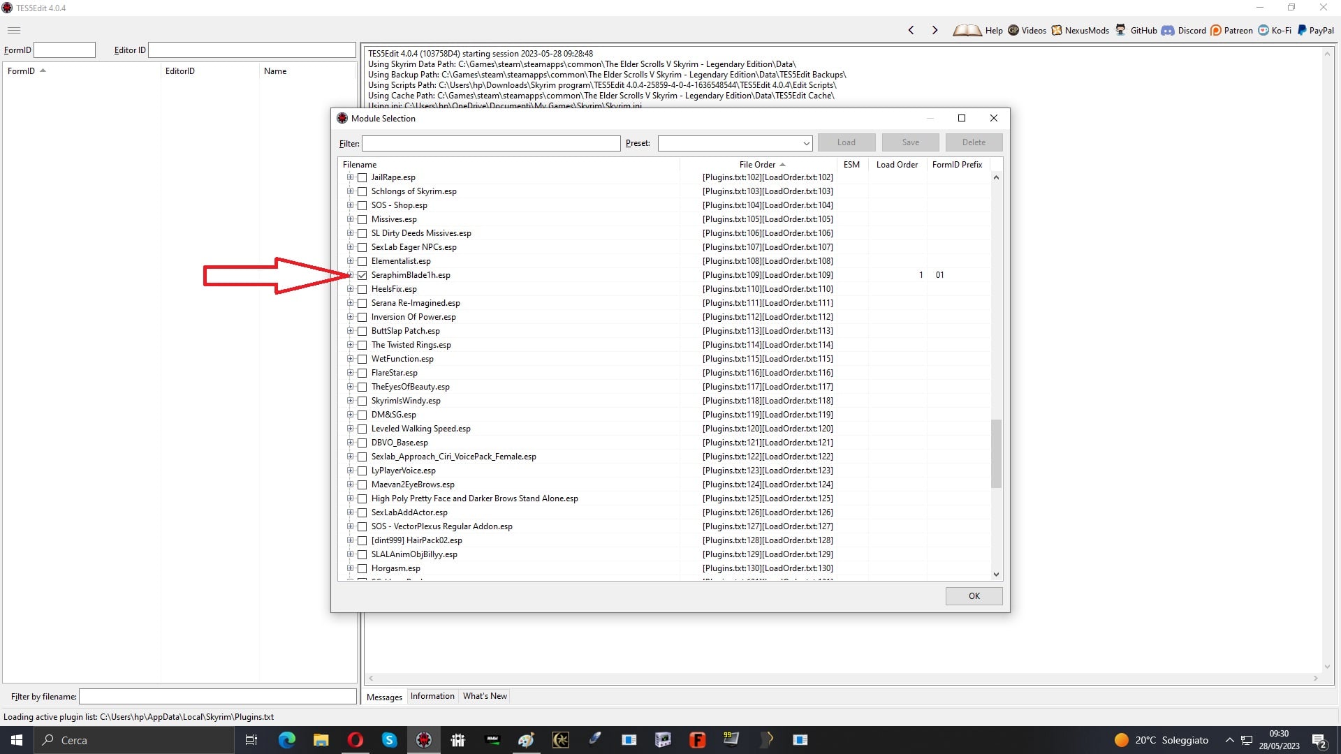Image resolution: width=1341 pixels, height=754 pixels.
Task: Expand FlareStar.esp tree node
Action: click(x=350, y=373)
